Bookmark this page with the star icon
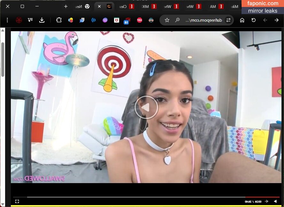Image resolution: width=284 pixels, height=207 pixels. pos(167,20)
